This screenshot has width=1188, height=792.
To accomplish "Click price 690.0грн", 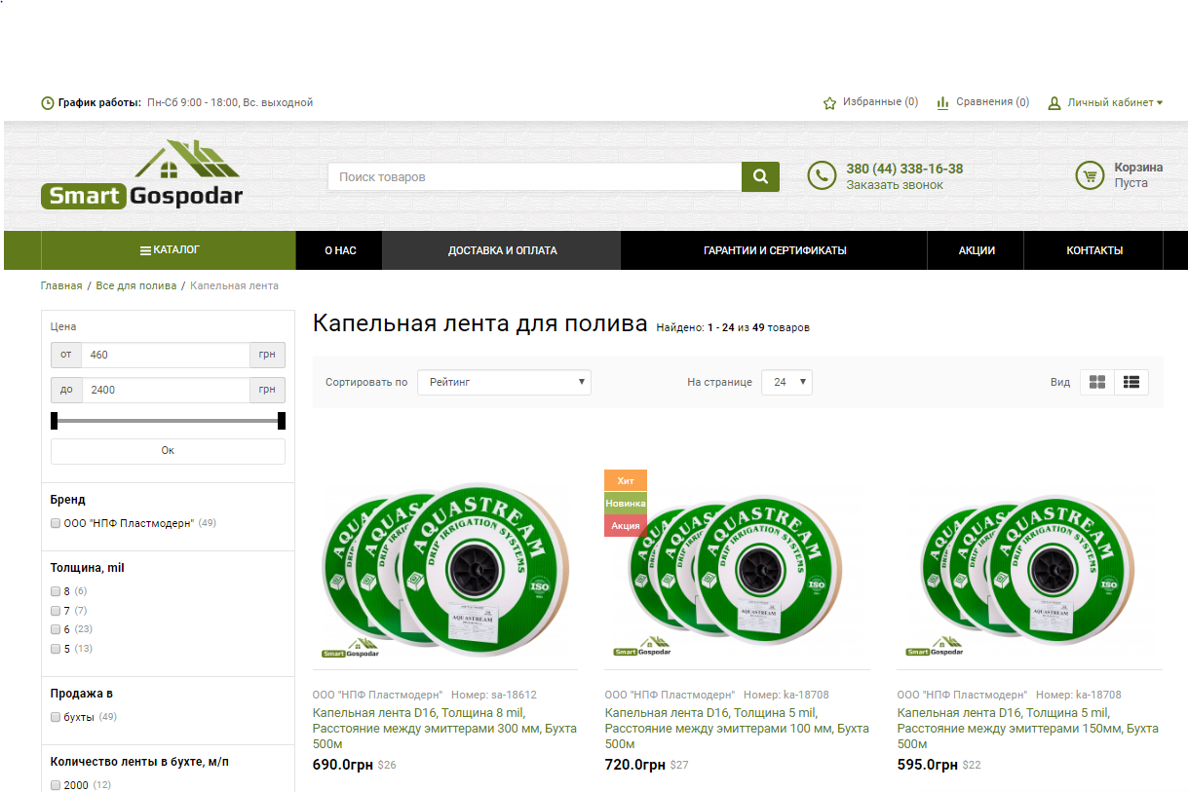I will click(343, 766).
